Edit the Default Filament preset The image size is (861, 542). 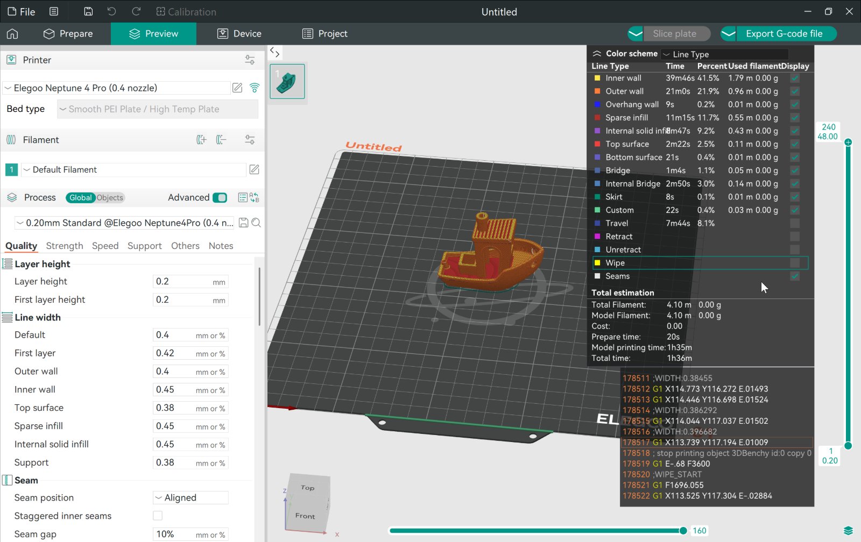click(255, 169)
